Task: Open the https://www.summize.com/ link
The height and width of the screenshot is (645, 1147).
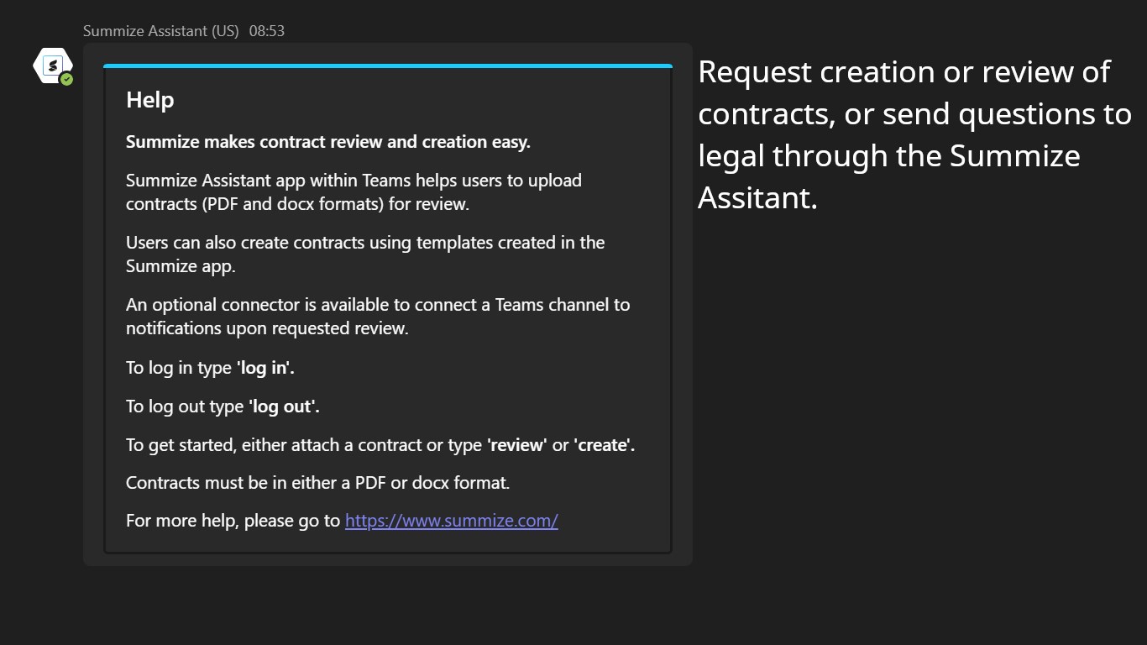Action: point(451,521)
